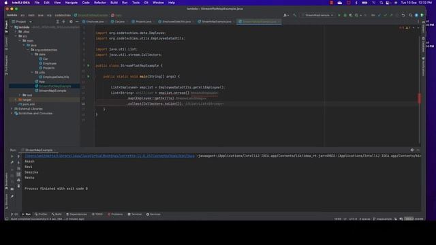This screenshot has width=436, height=245.
Task: Click run gutter icon beside class StreamFlatMapExample
Action: coord(89,65)
